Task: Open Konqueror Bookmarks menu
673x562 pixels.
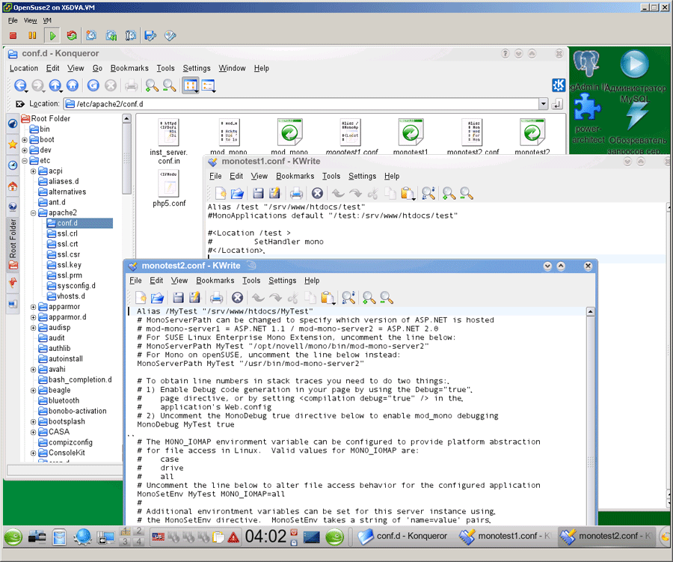Action: point(129,68)
